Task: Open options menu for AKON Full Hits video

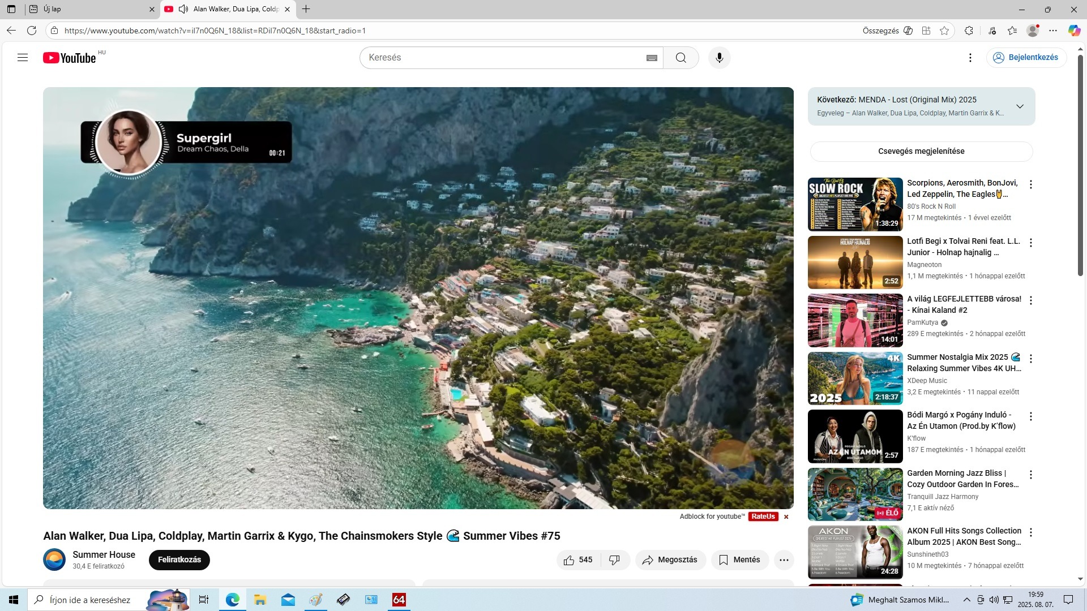Action: point(1030,532)
